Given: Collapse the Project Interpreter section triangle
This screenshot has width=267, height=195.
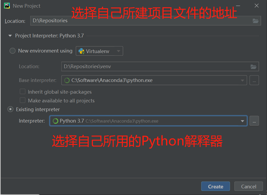Looking at the screenshot, I should 10,36.
